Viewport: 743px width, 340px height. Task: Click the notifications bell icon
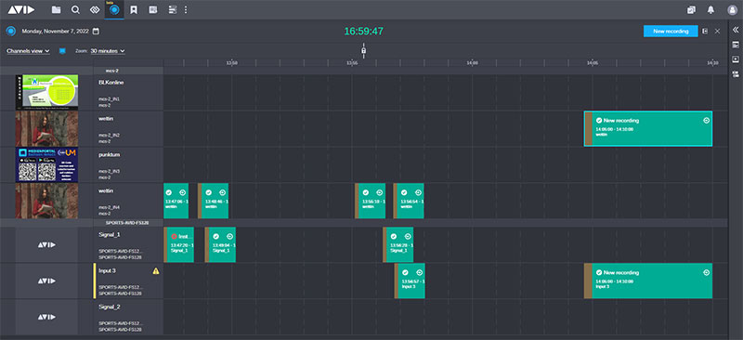click(x=710, y=9)
